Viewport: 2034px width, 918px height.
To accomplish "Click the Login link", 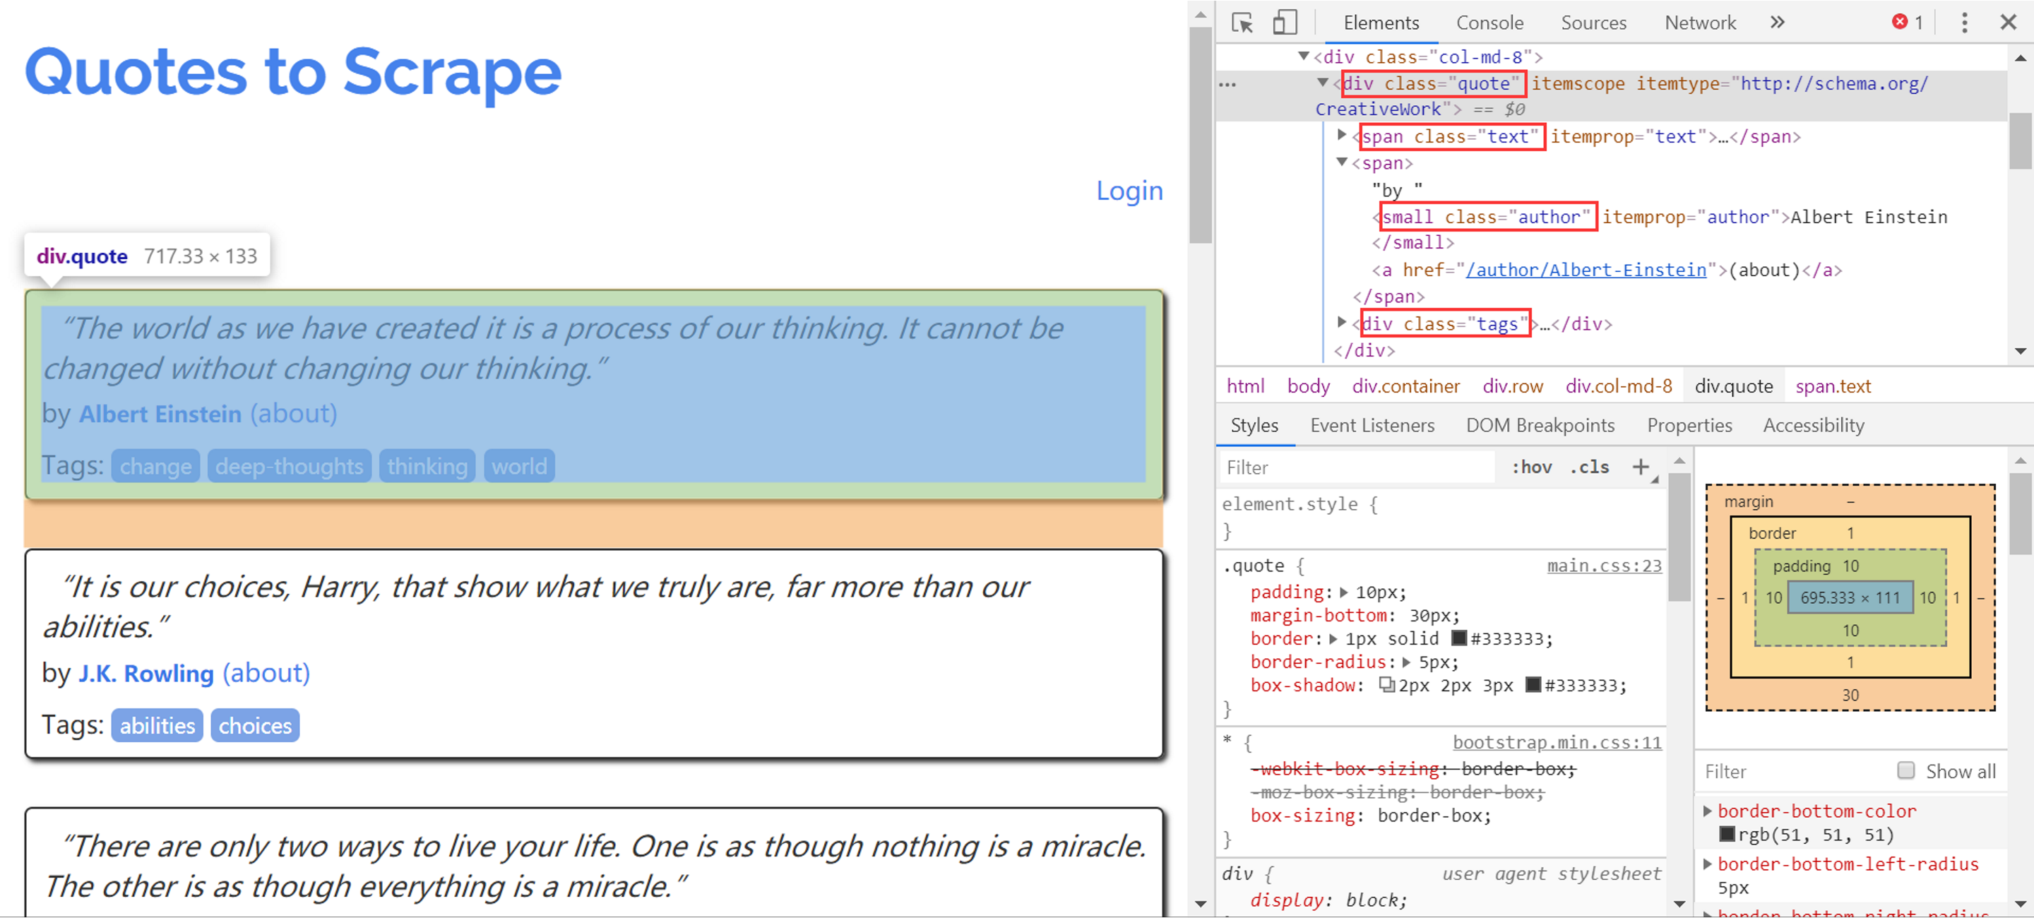I will pos(1129,191).
